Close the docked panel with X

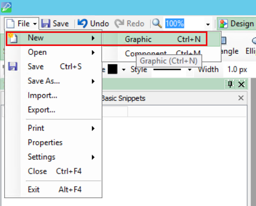point(241,85)
